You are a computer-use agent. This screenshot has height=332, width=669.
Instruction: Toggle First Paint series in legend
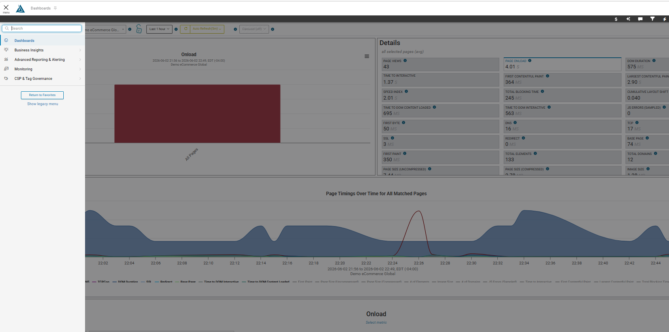303,282
